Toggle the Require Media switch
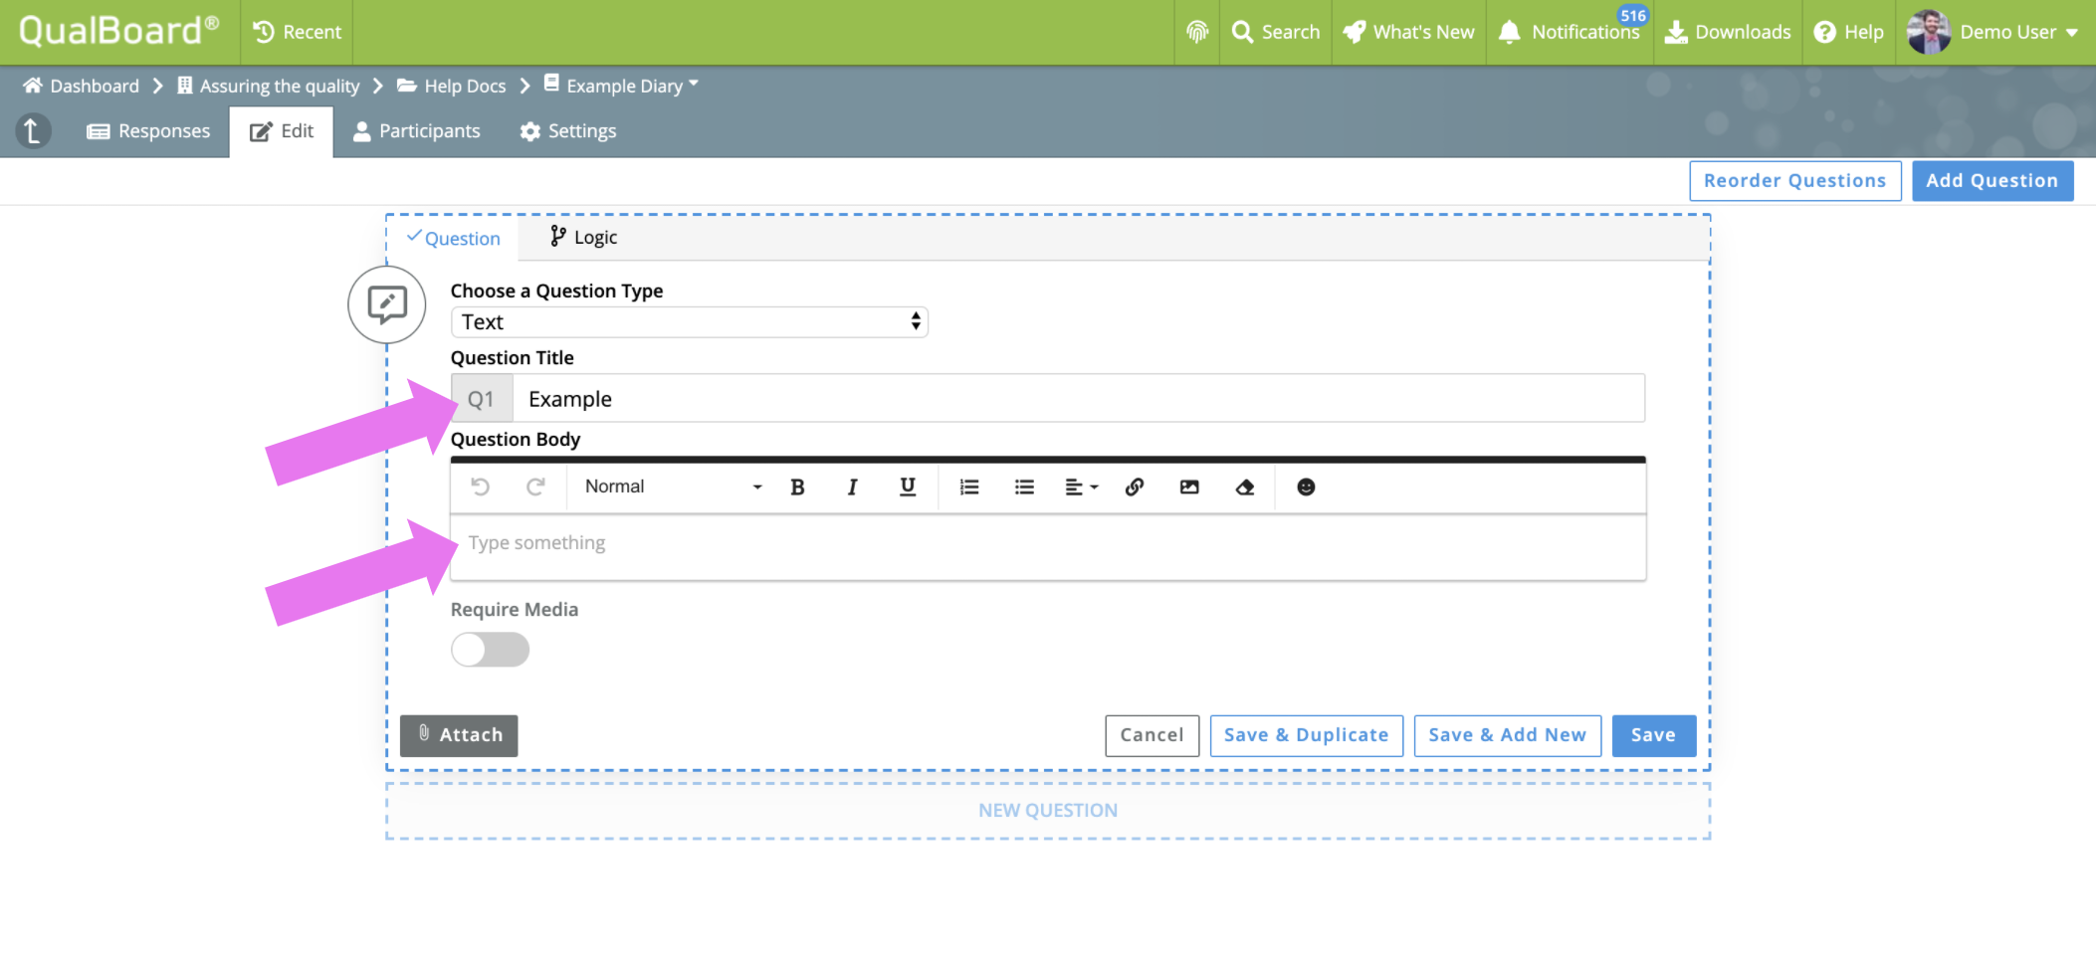The image size is (2096, 975). 490,650
